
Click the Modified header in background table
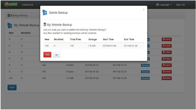click(26, 33)
